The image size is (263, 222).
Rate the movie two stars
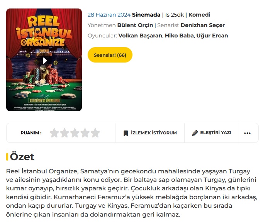64,133
